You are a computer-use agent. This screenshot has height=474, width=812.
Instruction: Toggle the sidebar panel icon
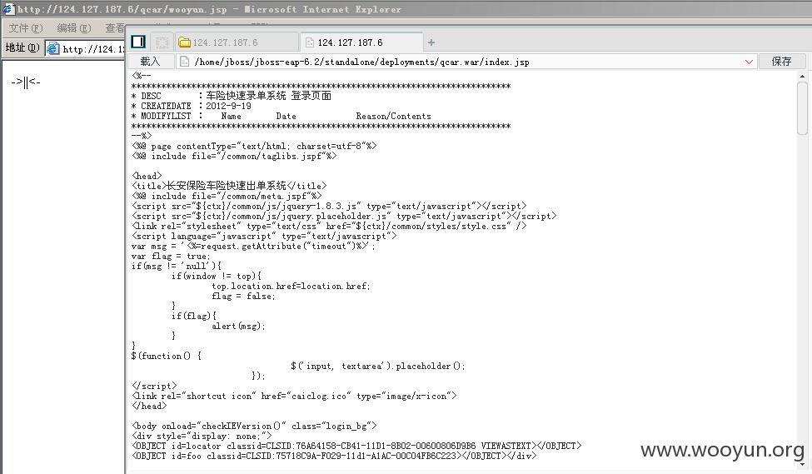pyautogui.click(x=138, y=42)
